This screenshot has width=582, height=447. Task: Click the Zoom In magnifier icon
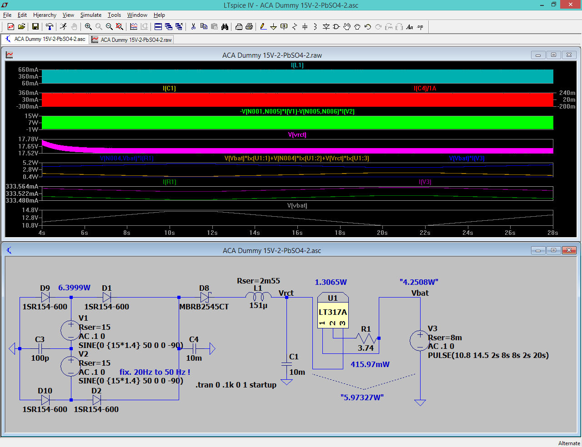coord(88,27)
